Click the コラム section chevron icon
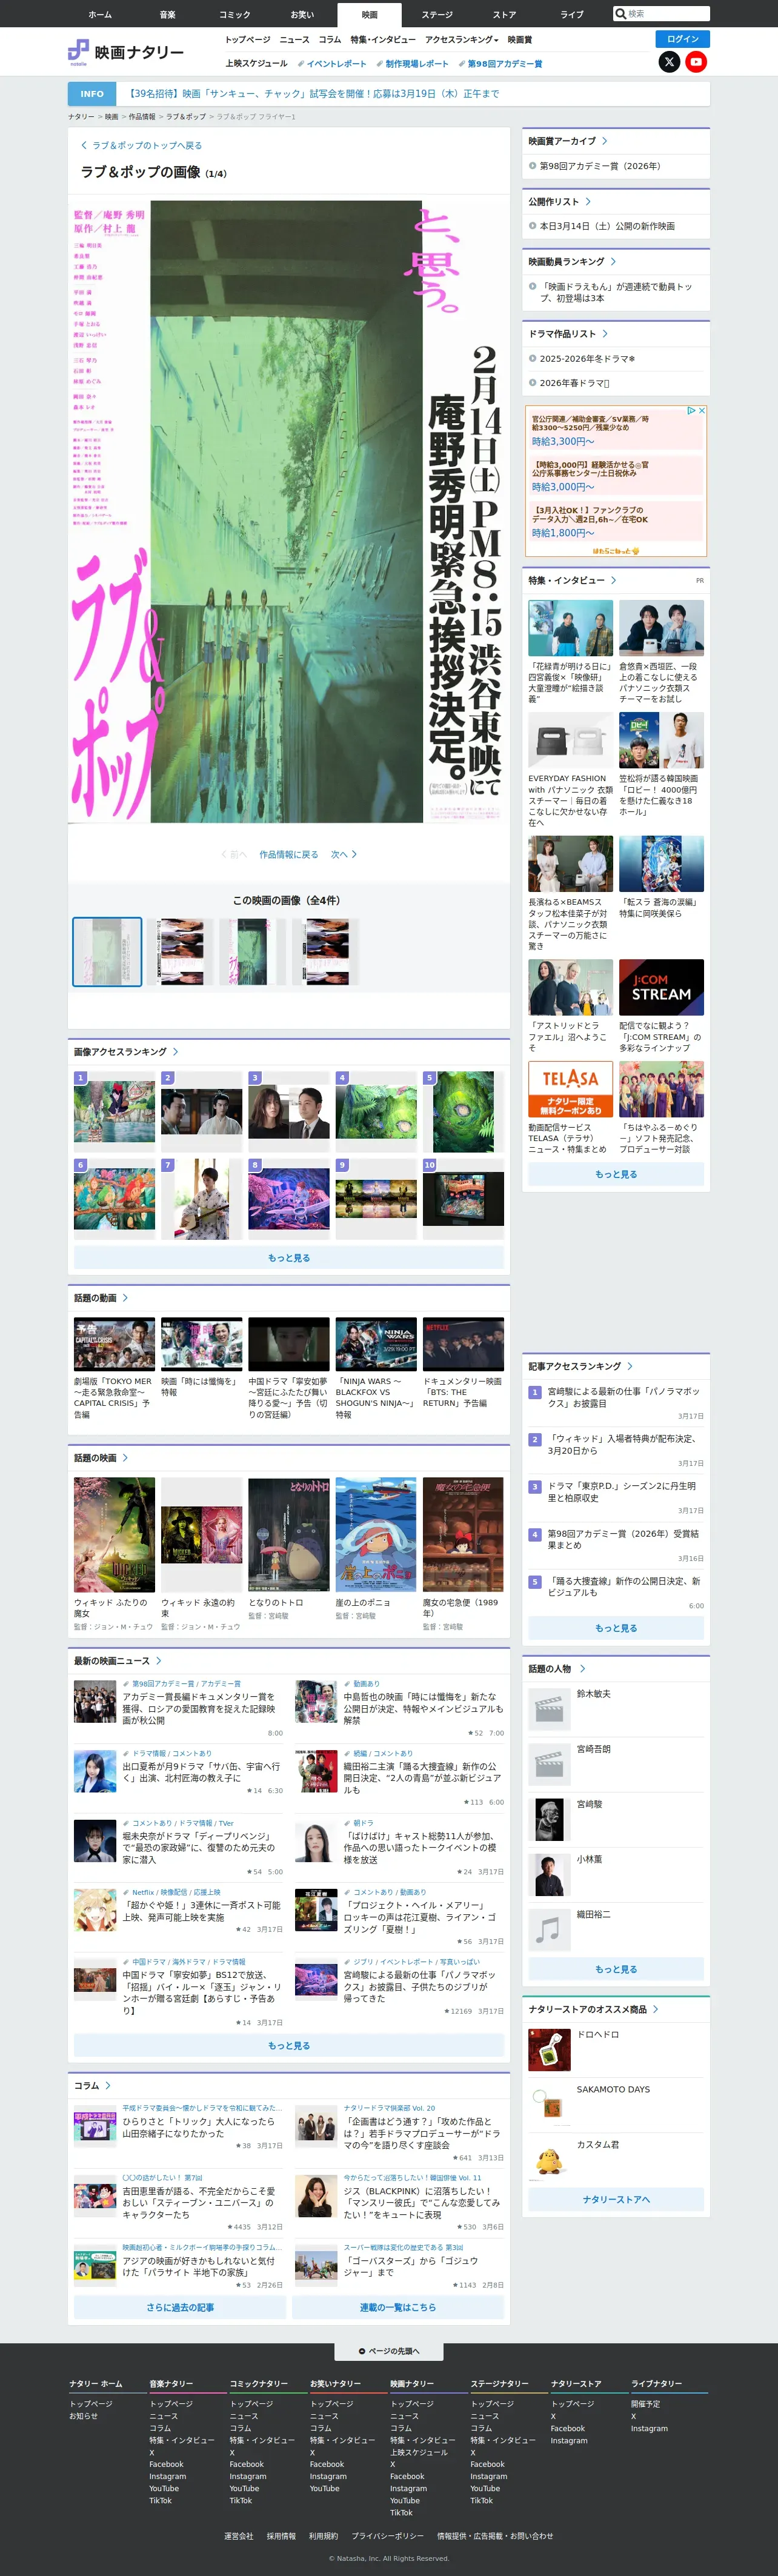Screen dimensions: 778x2576 click(x=108, y=2085)
